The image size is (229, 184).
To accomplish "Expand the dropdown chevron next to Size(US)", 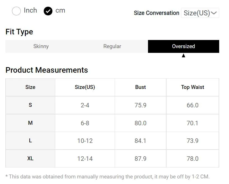I will (x=214, y=13).
